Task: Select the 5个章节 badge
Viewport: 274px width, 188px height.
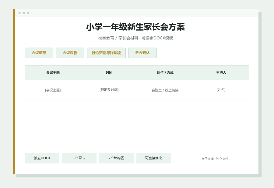Action: pyautogui.click(x=79, y=158)
